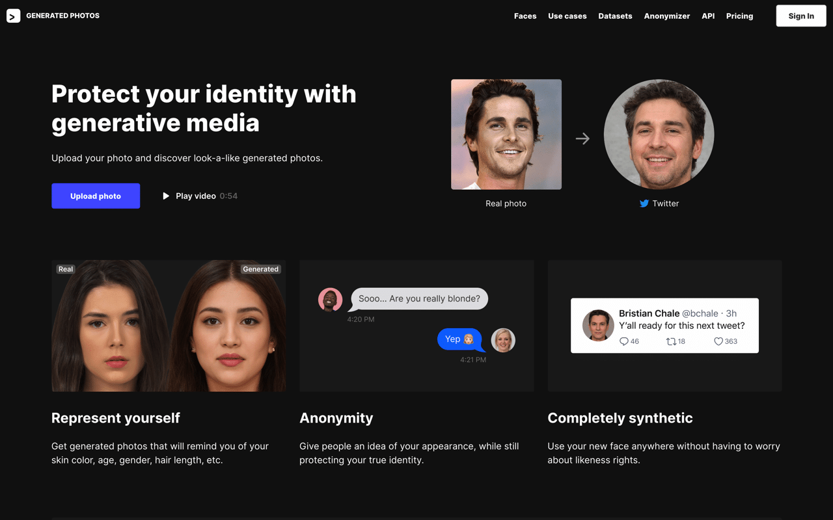Select the Real versus Generated comparison image
The width and height of the screenshot is (833, 520).
click(169, 326)
